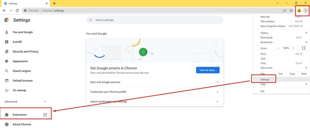Open Security and Privacy settings
The image size is (310, 128).
[x=26, y=52]
